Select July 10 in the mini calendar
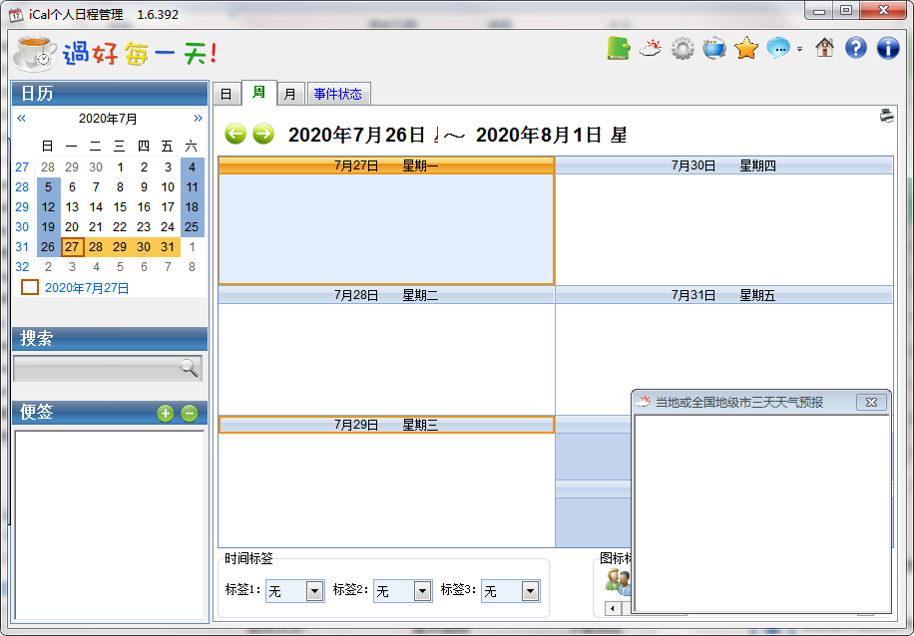 coord(168,187)
